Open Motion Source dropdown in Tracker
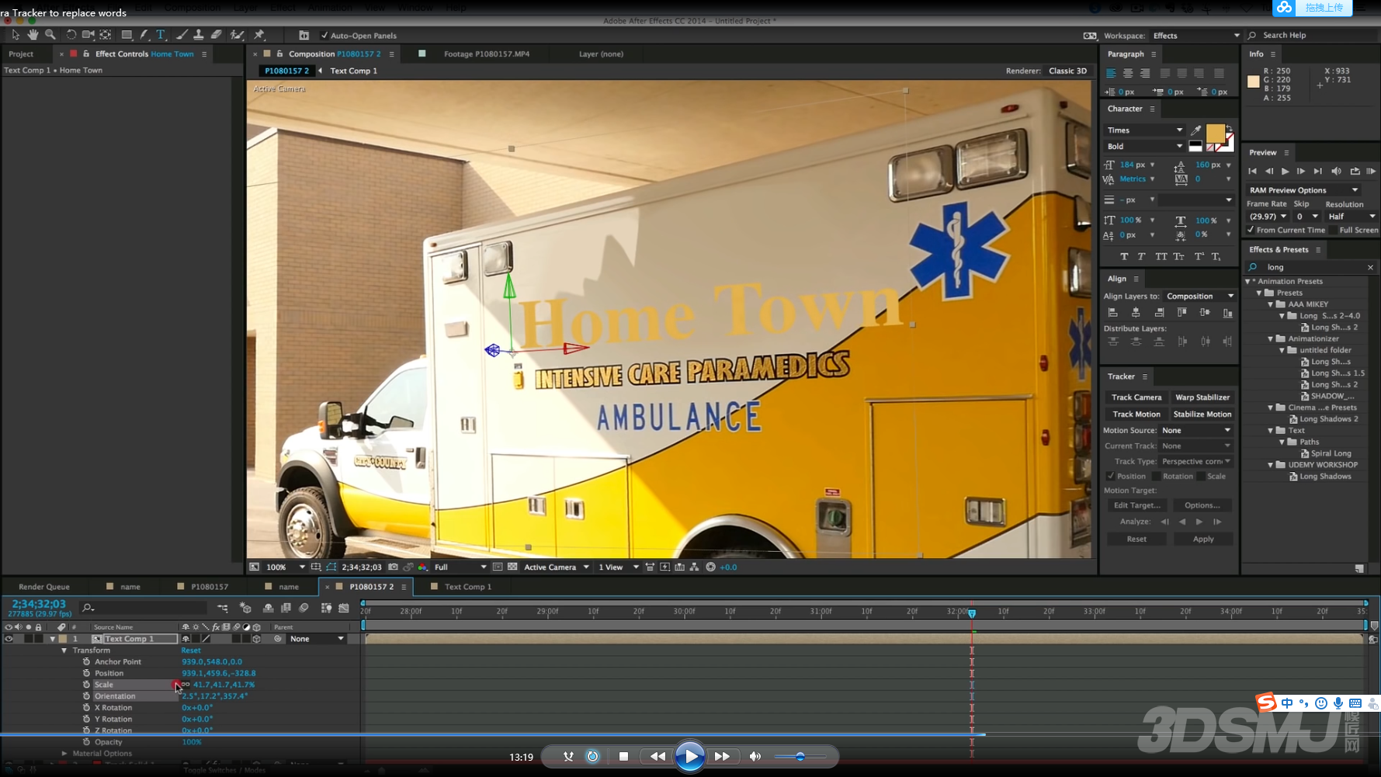This screenshot has width=1381, height=777. pos(1195,431)
